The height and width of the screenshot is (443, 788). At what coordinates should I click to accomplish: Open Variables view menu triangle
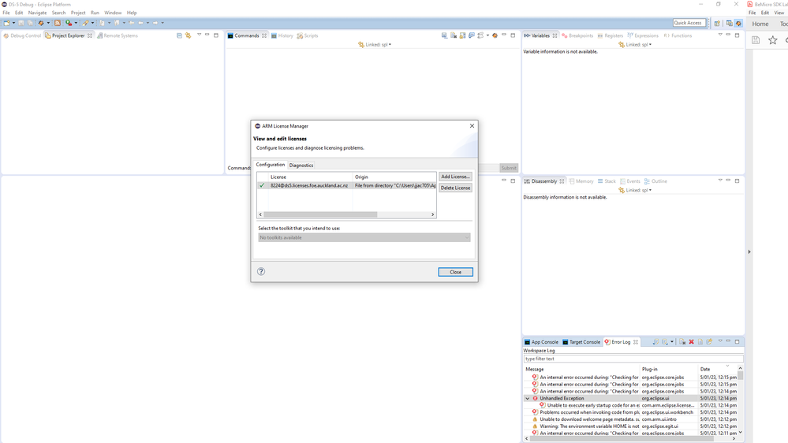(x=720, y=35)
